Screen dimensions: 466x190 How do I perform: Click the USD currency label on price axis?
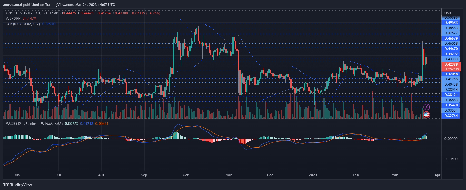point(448,13)
